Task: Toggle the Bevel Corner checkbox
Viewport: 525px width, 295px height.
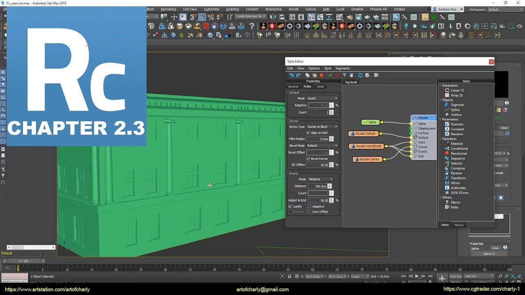Action: (x=308, y=159)
